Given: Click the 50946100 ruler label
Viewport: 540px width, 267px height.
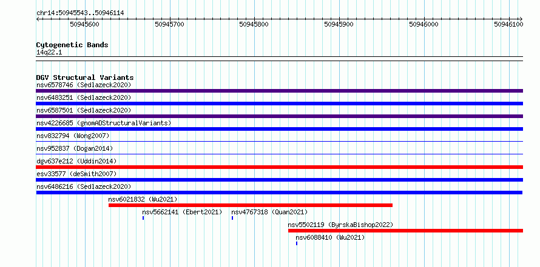Looking at the screenshot, I should tap(508, 24).
